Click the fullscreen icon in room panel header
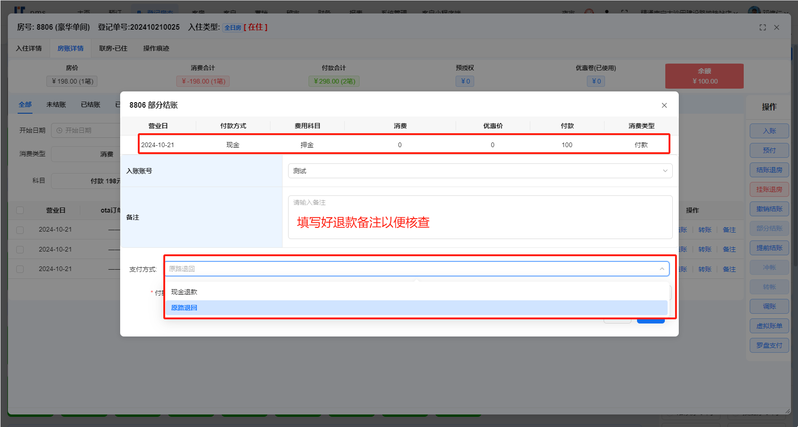Image resolution: width=798 pixels, height=427 pixels. point(762,27)
